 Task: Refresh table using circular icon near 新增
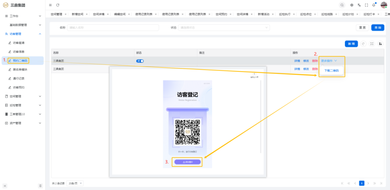364,44
